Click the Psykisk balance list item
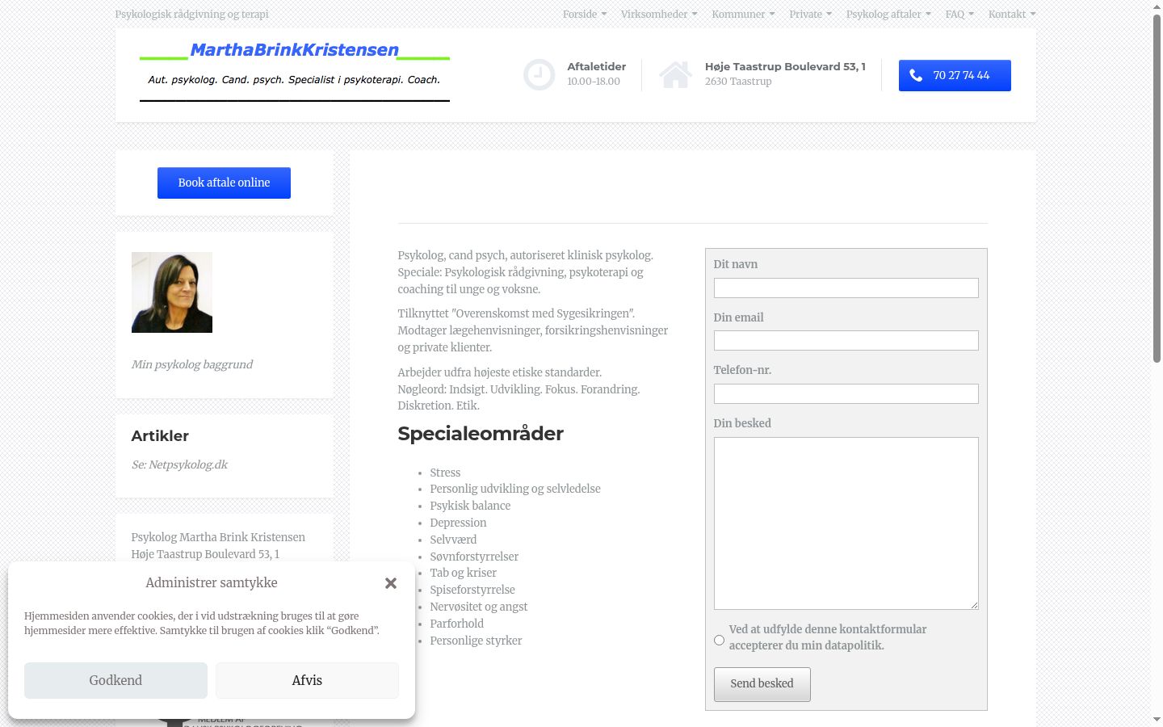Viewport: 1163px width, 727px height. coord(470,506)
